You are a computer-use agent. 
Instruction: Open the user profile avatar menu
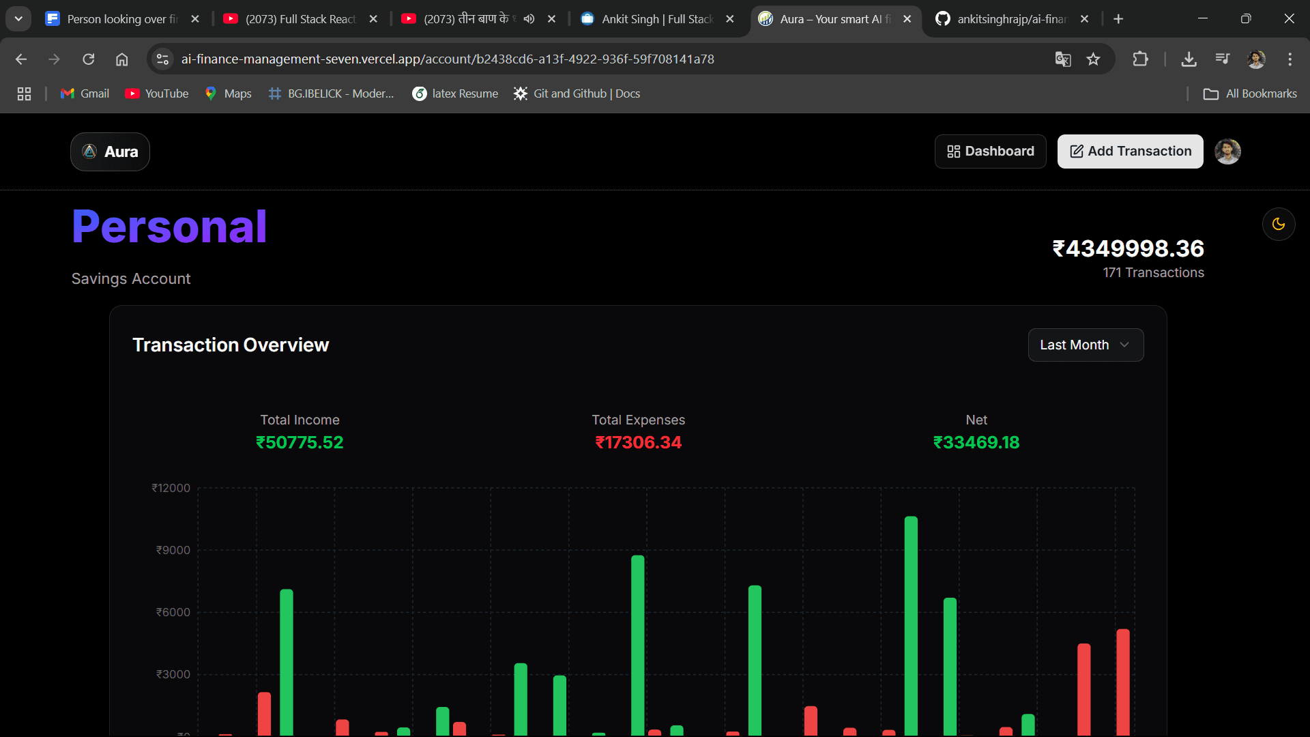(1227, 151)
